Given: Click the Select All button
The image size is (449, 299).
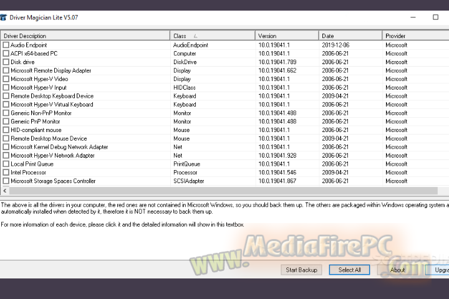Looking at the screenshot, I should [349, 270].
